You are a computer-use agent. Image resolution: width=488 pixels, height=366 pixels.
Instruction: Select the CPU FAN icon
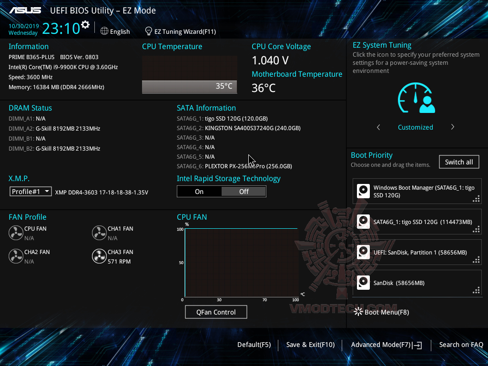(16, 233)
